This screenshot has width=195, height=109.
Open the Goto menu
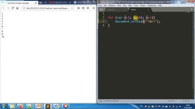[x=130, y=5]
